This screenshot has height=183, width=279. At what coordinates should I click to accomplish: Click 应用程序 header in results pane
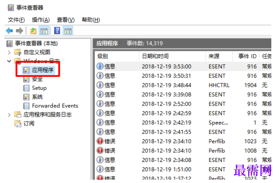107,43
